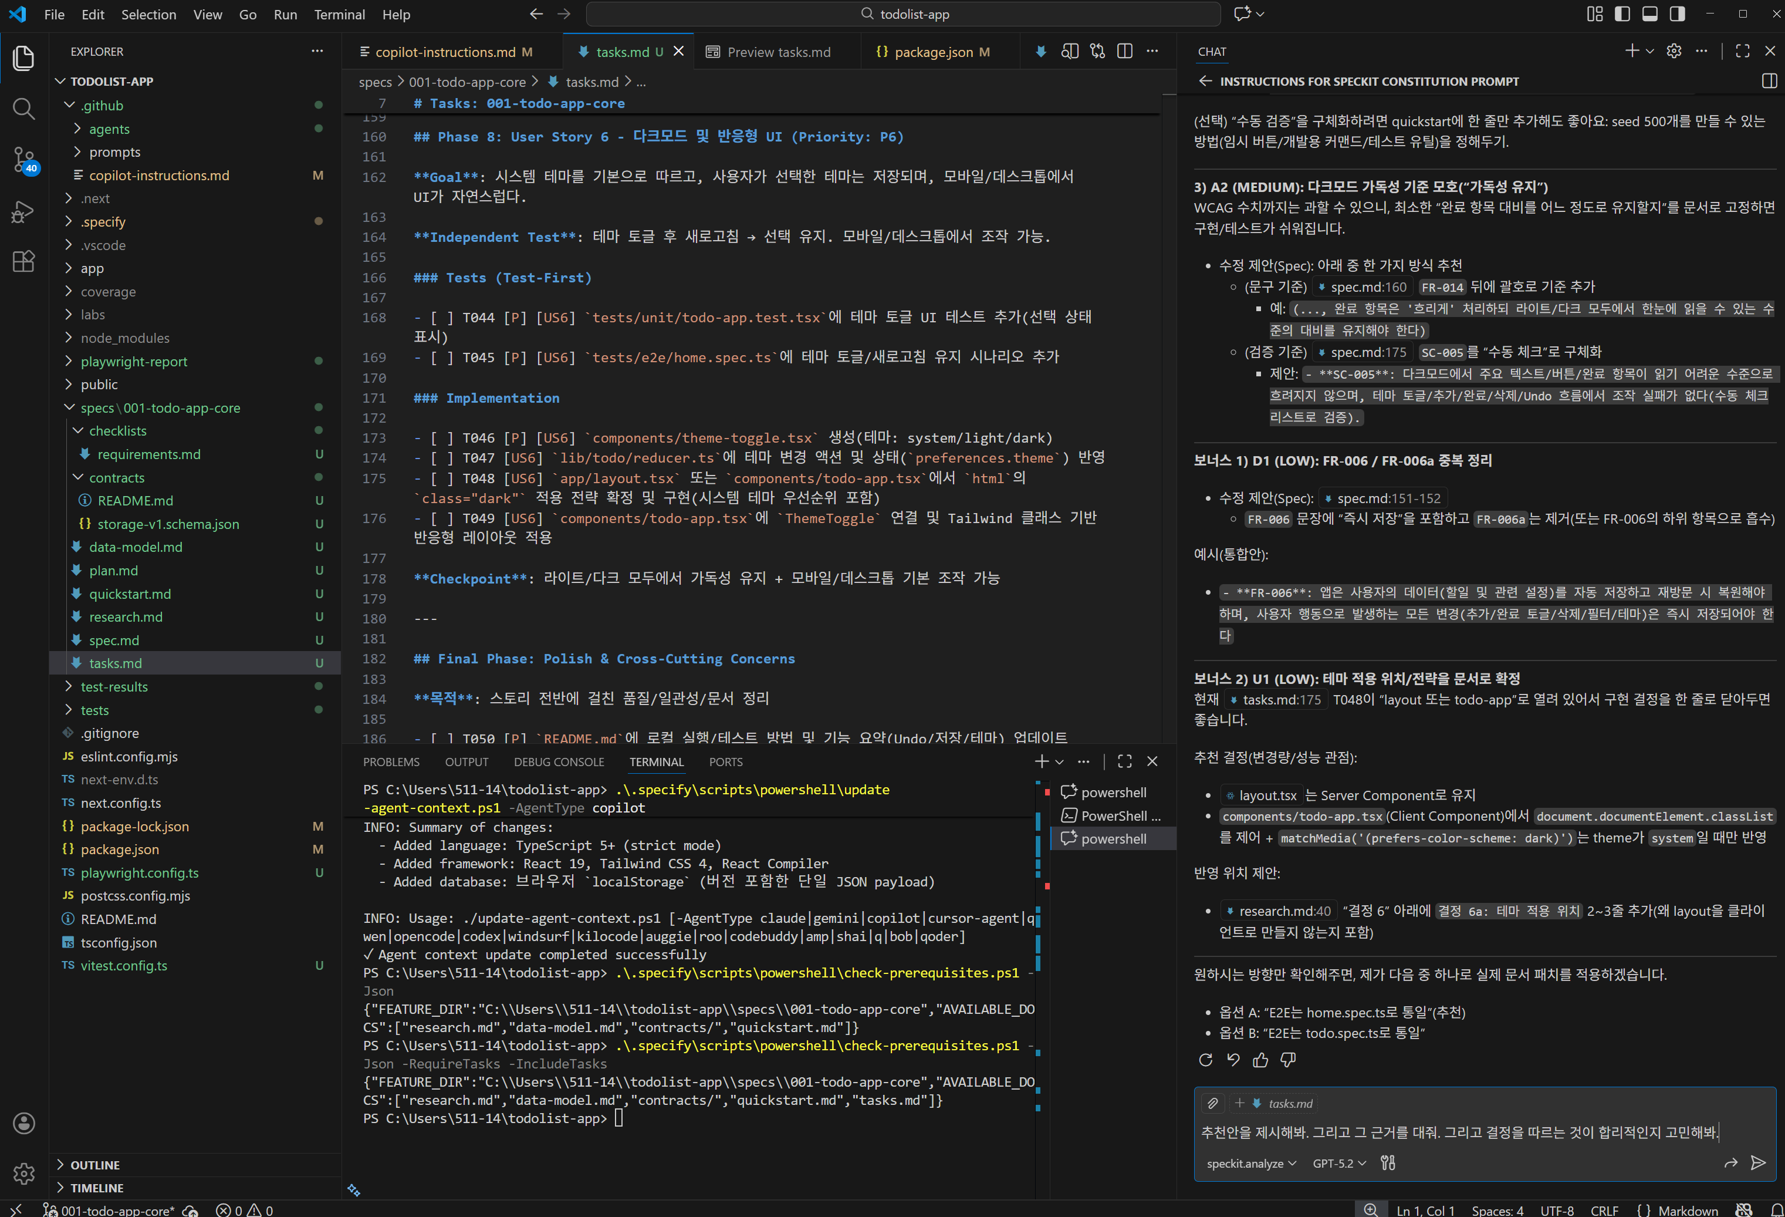The image size is (1785, 1217).
Task: Split the editor right
Action: 1124,52
